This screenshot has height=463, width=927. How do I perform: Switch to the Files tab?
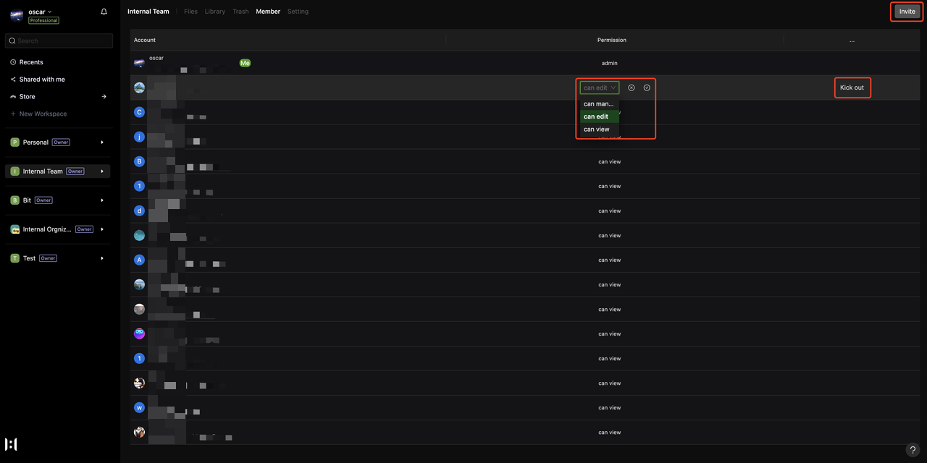point(190,12)
